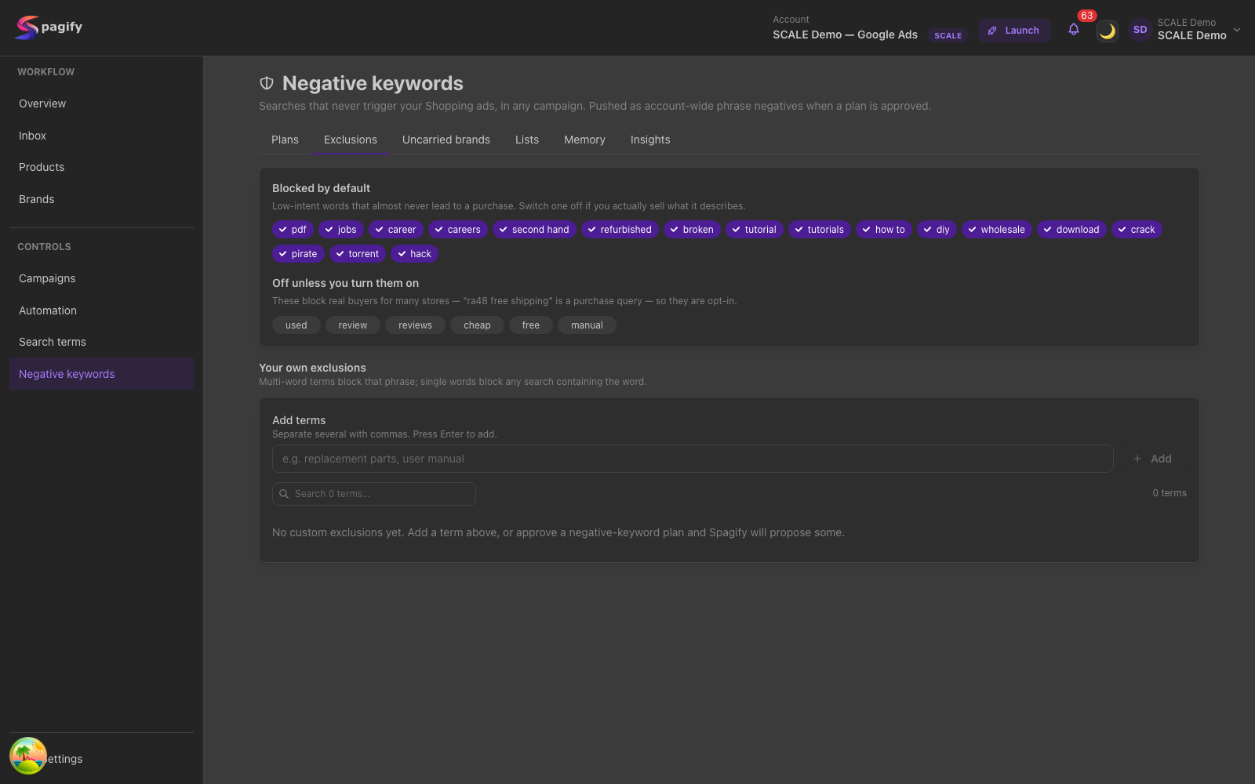The width and height of the screenshot is (1255, 784).
Task: Select Negative keywords in sidebar
Action: [x=101, y=374]
